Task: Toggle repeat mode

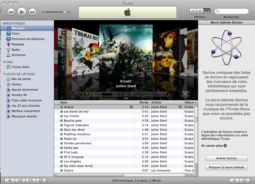Action: (31, 181)
